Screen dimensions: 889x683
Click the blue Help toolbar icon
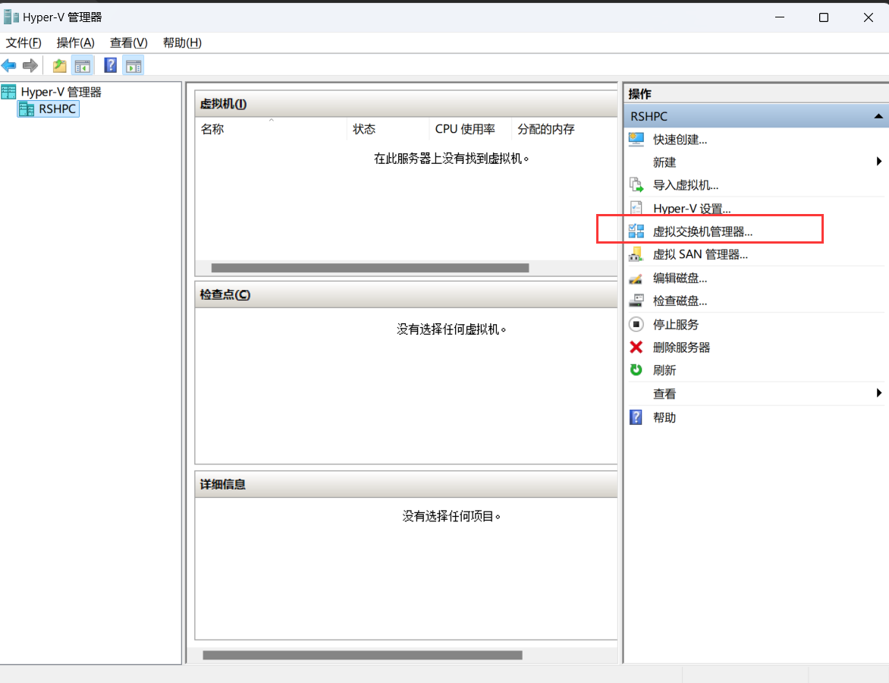pos(110,65)
